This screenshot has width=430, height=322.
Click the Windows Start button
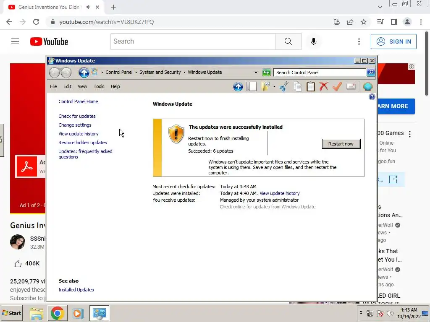pyautogui.click(x=11, y=313)
